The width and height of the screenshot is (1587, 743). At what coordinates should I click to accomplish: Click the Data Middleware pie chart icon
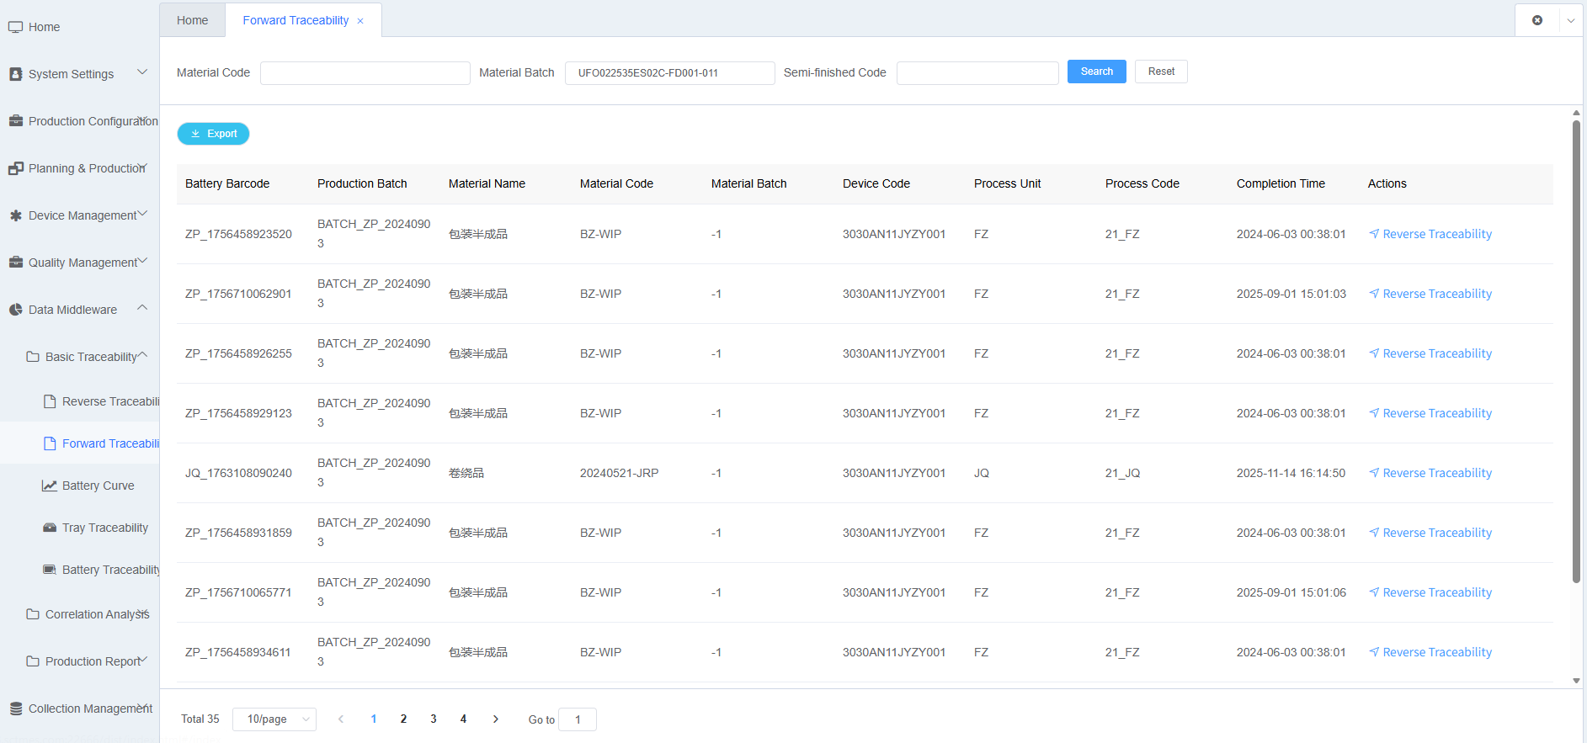pyautogui.click(x=15, y=310)
